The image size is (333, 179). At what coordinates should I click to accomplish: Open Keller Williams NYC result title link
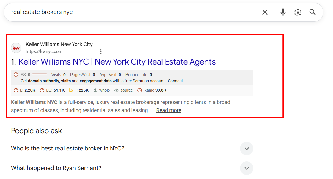point(117,62)
